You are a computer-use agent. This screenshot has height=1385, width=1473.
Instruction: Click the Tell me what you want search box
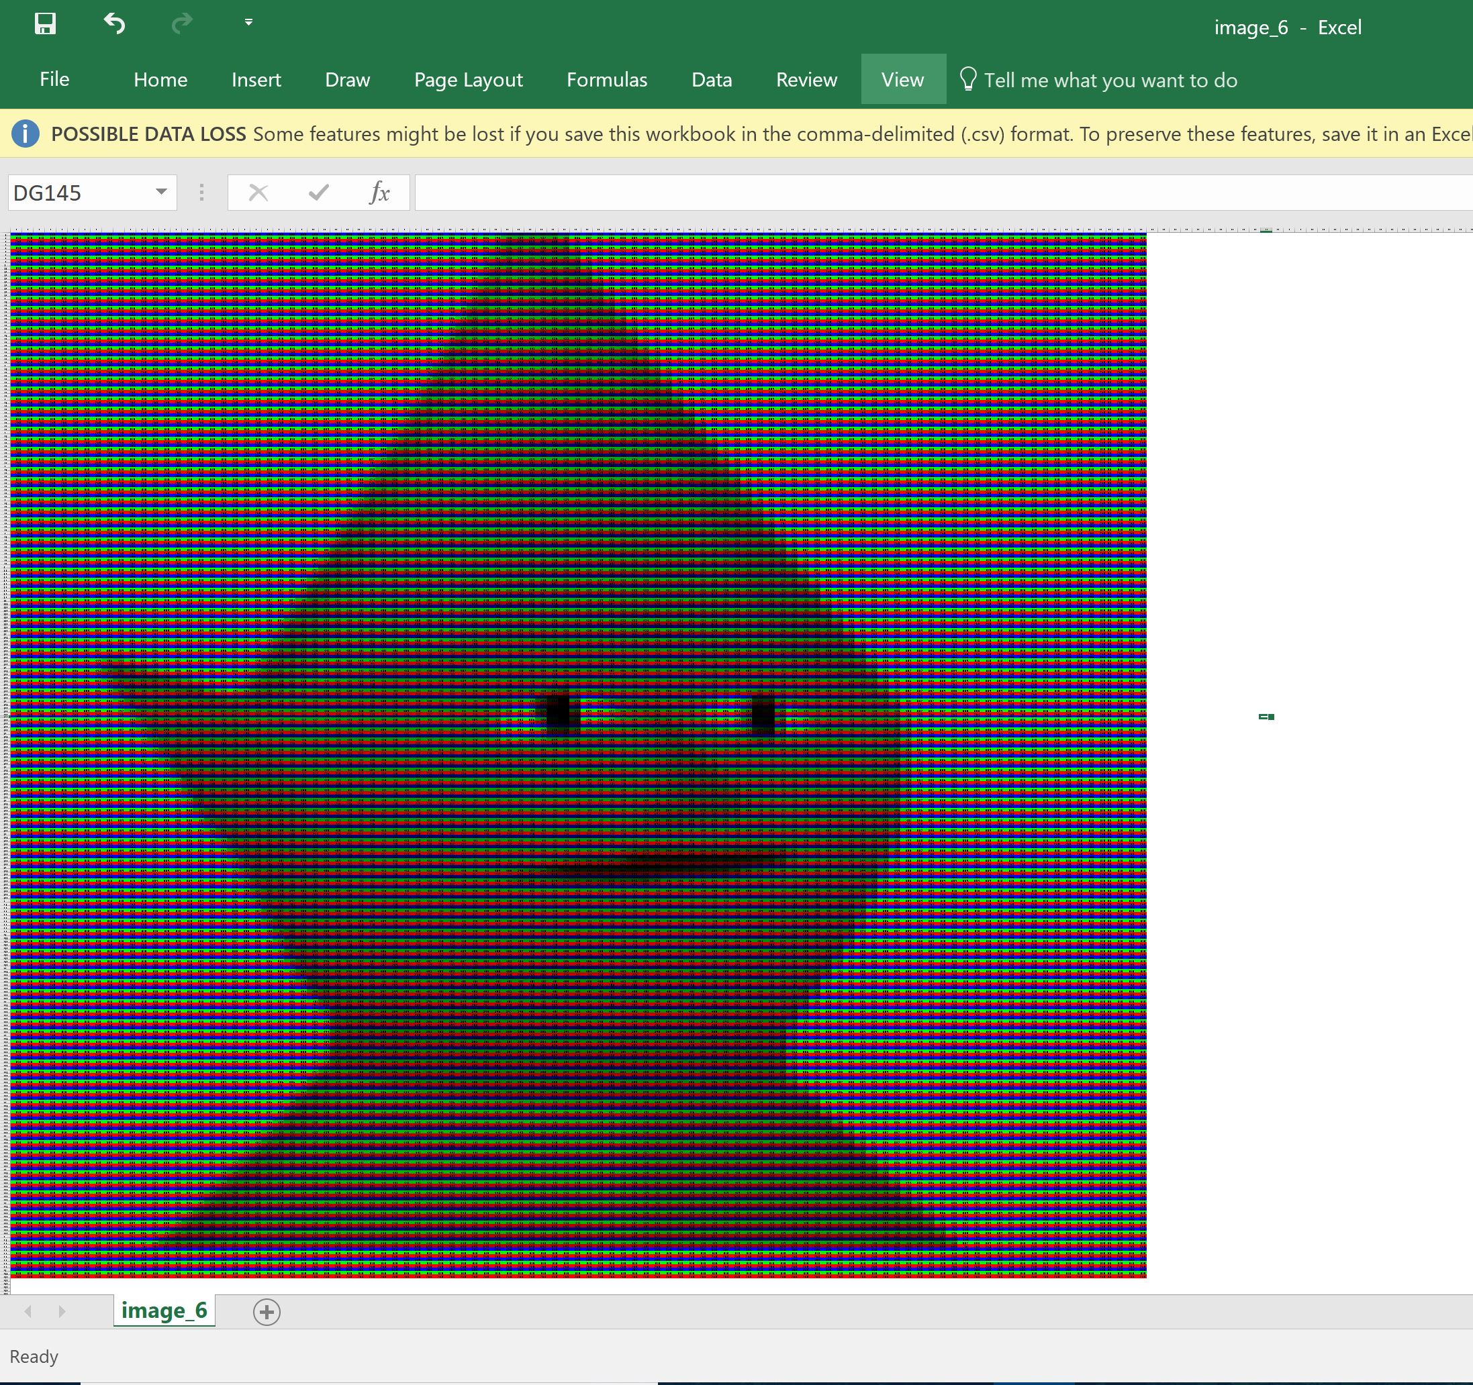point(1111,79)
